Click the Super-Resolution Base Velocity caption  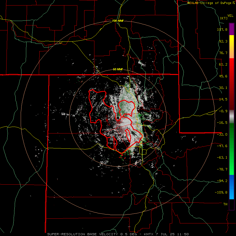point(118,234)
